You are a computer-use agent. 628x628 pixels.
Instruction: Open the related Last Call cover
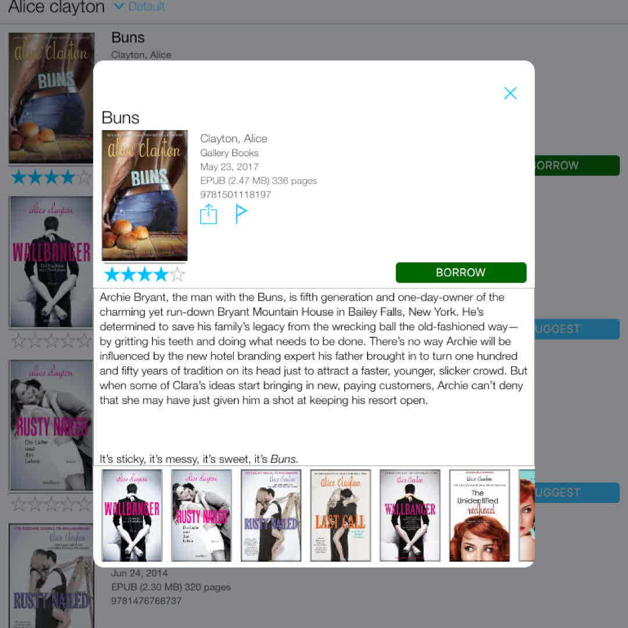tap(340, 515)
